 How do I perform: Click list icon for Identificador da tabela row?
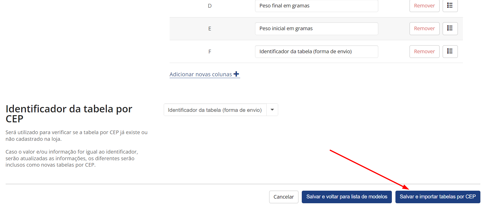pyautogui.click(x=450, y=51)
